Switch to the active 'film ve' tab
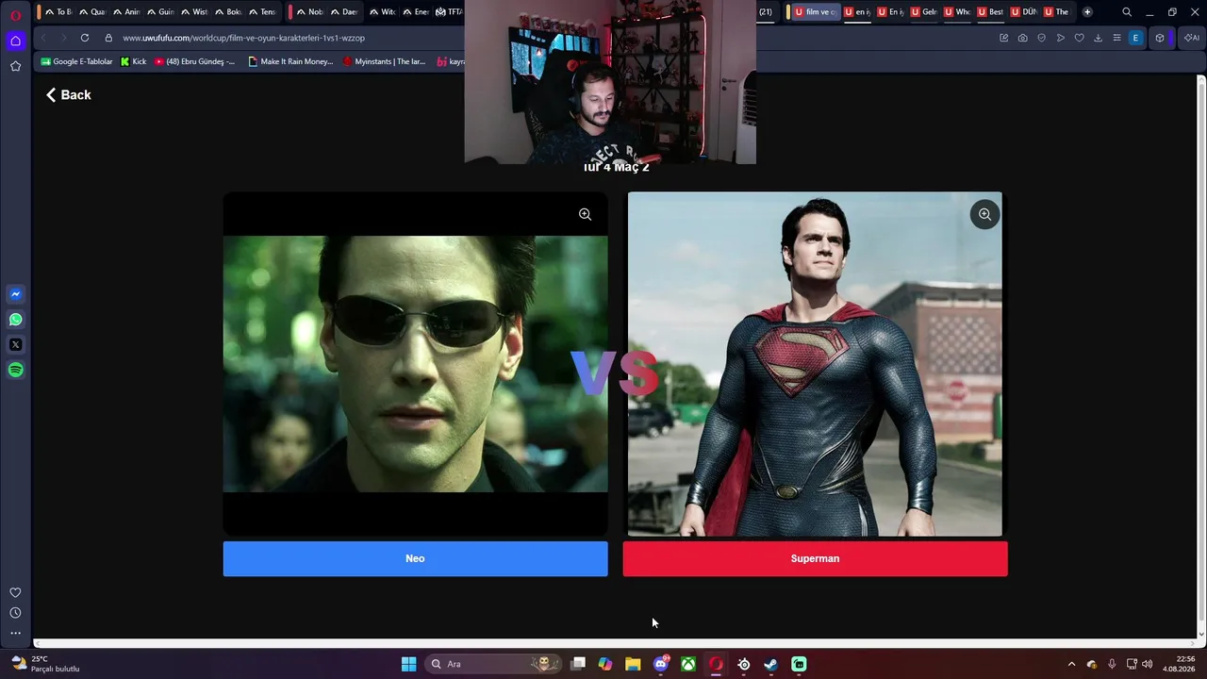1207x679 pixels. 815,12
